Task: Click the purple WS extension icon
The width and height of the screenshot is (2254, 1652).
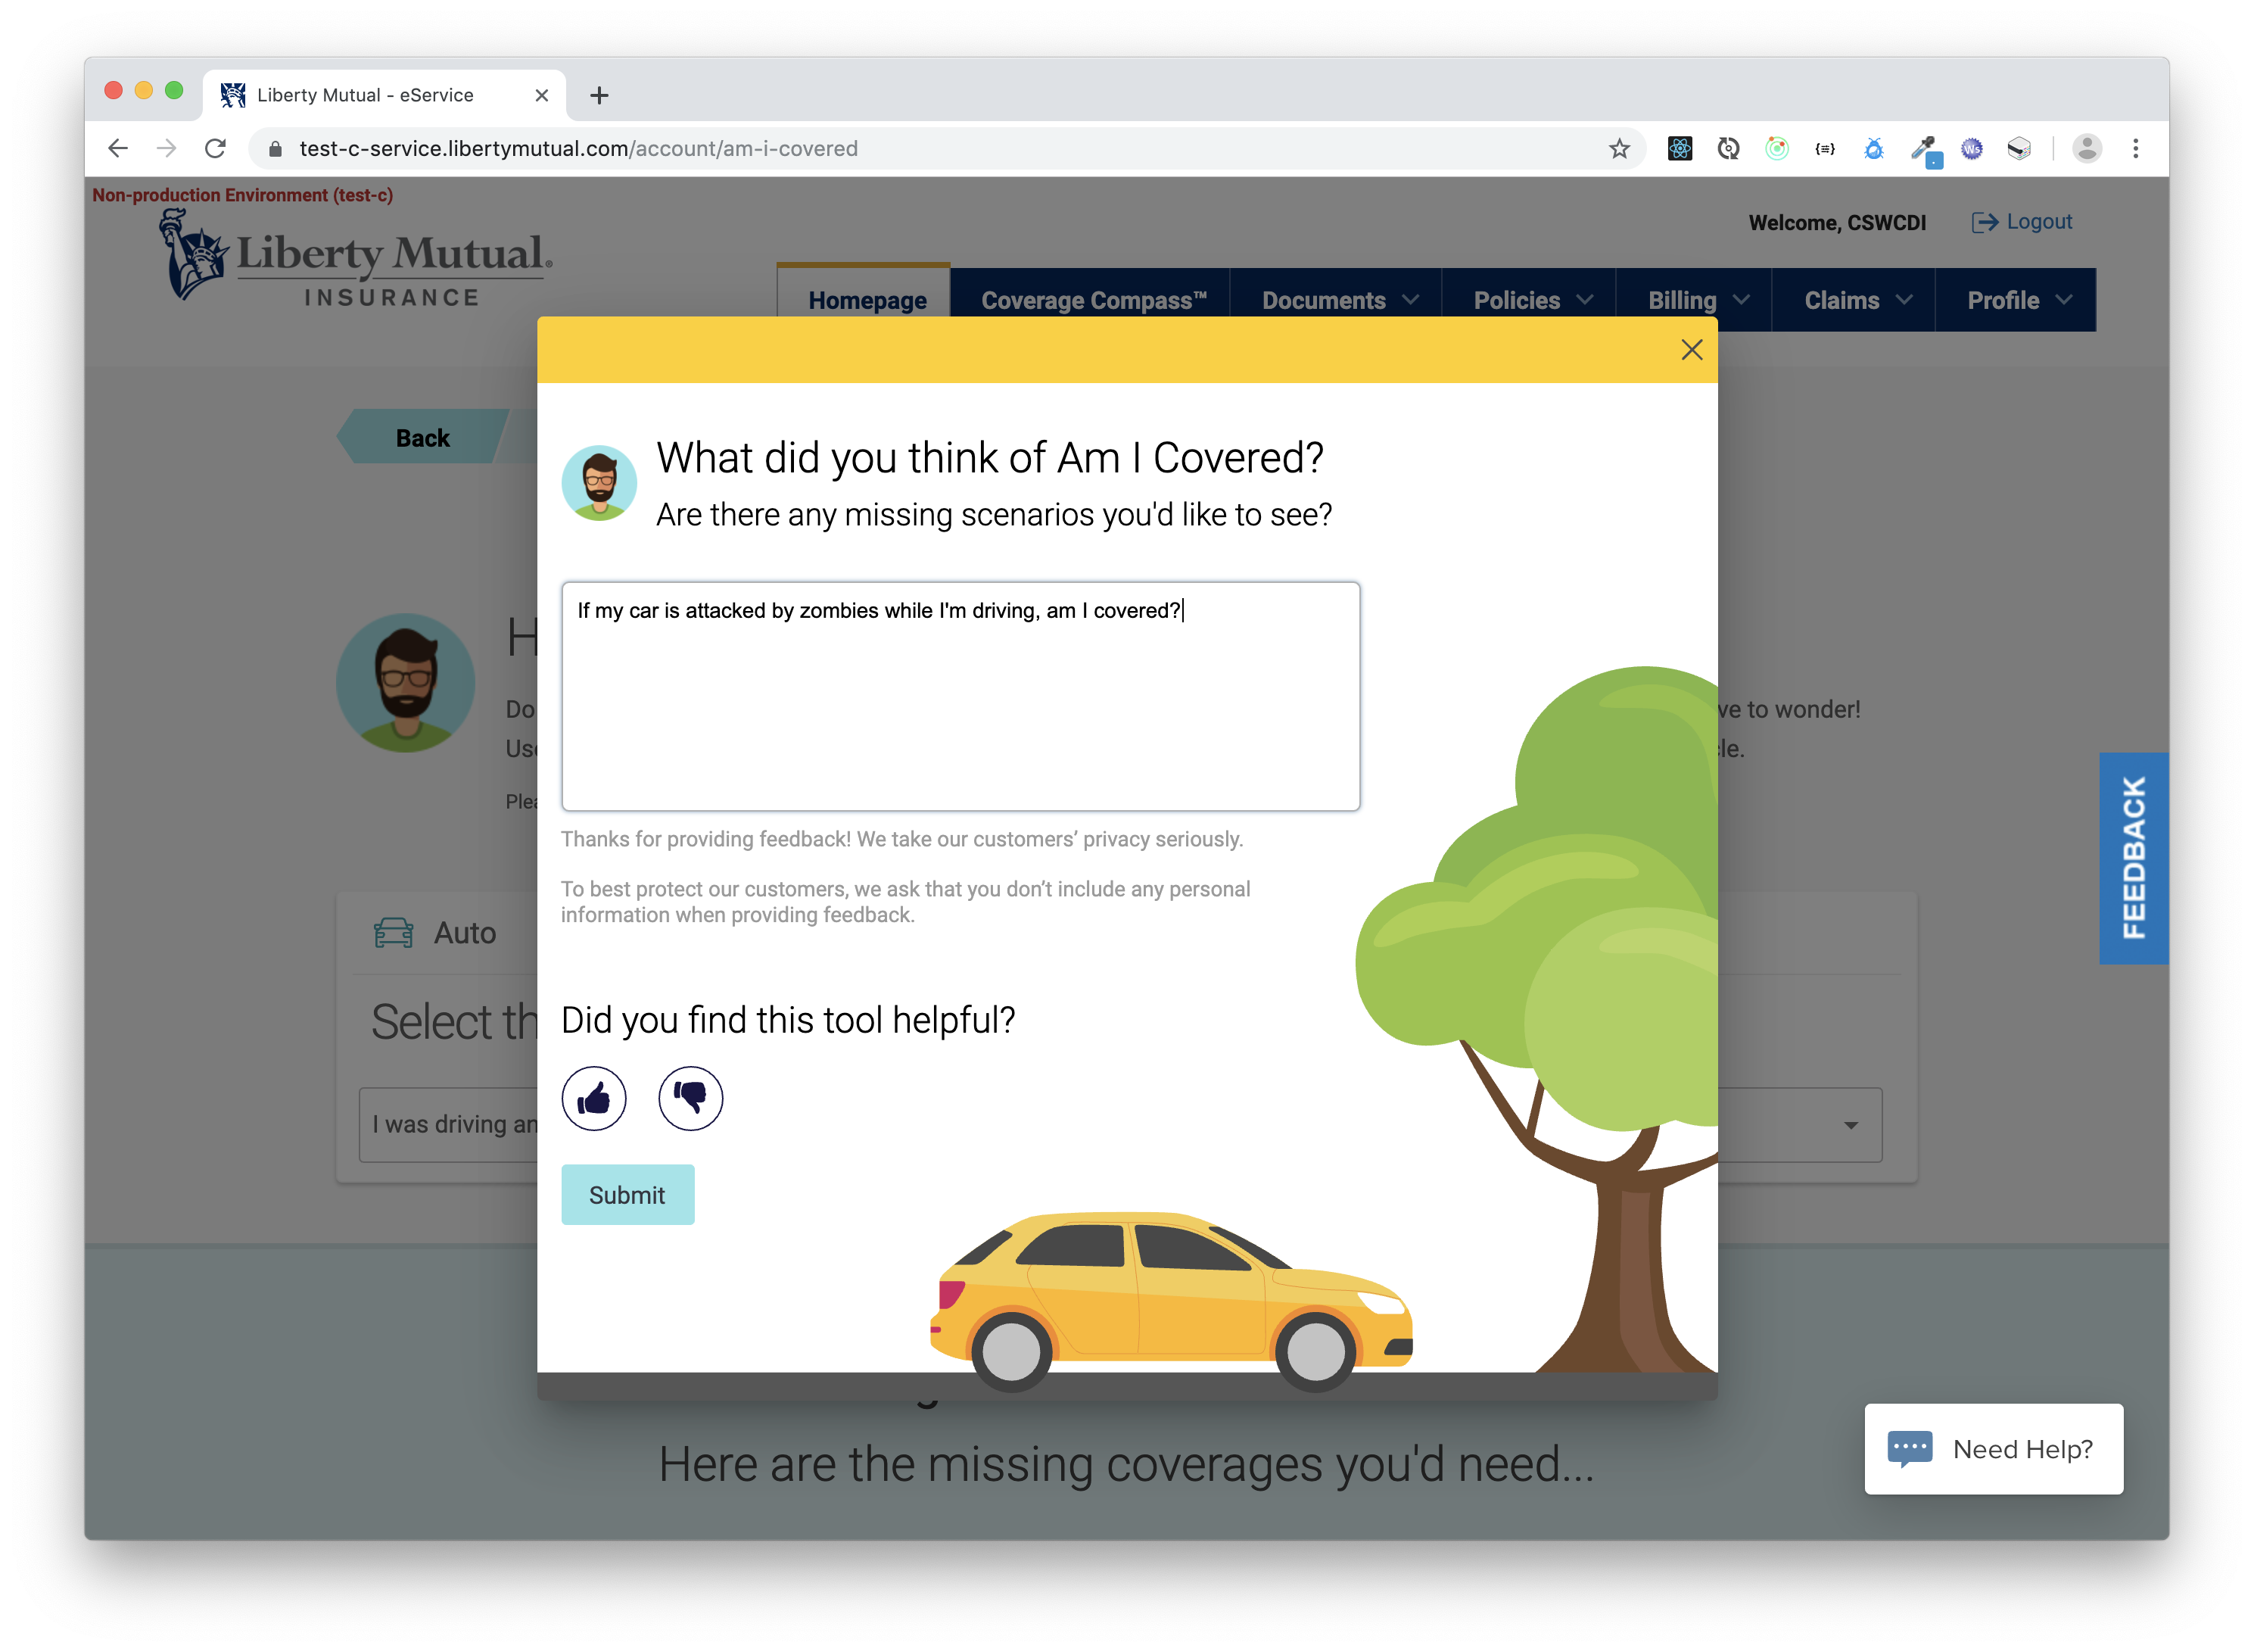Action: [1971, 149]
